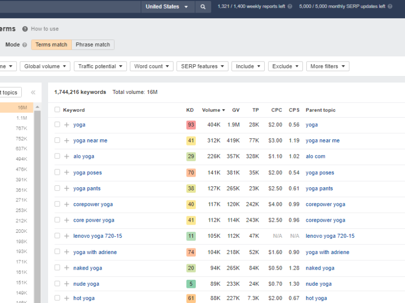Click plus icon next to yoga near me

[x=66, y=140]
